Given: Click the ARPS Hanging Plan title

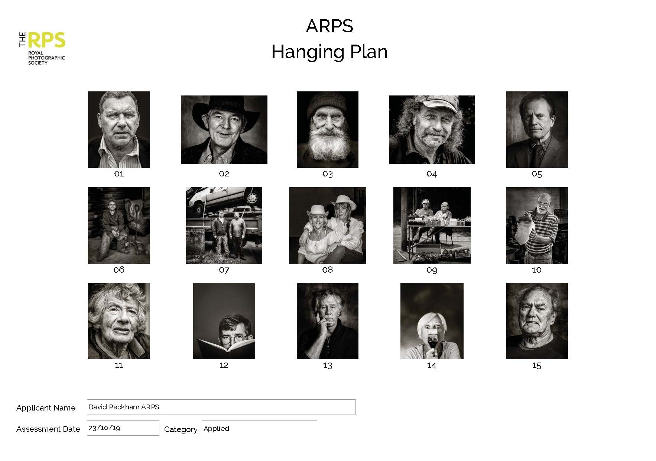Looking at the screenshot, I should 329,39.
